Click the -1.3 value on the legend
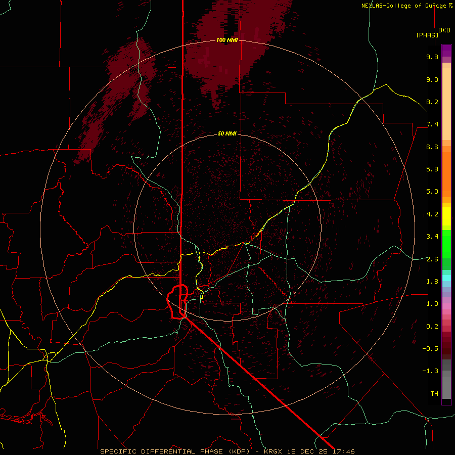 click(430, 371)
